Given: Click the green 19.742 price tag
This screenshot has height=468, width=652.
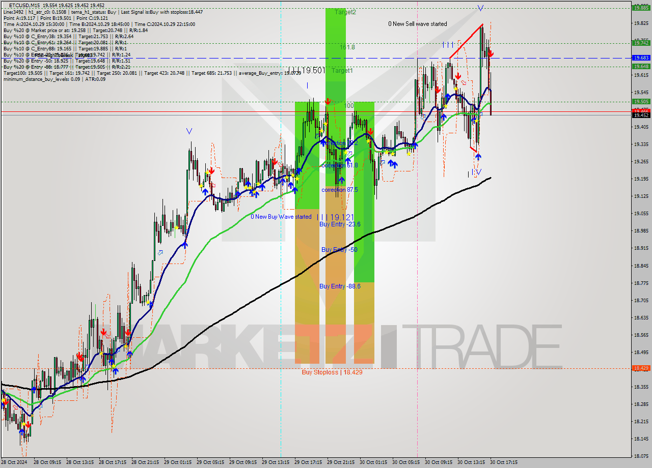Looking at the screenshot, I should (641, 43).
